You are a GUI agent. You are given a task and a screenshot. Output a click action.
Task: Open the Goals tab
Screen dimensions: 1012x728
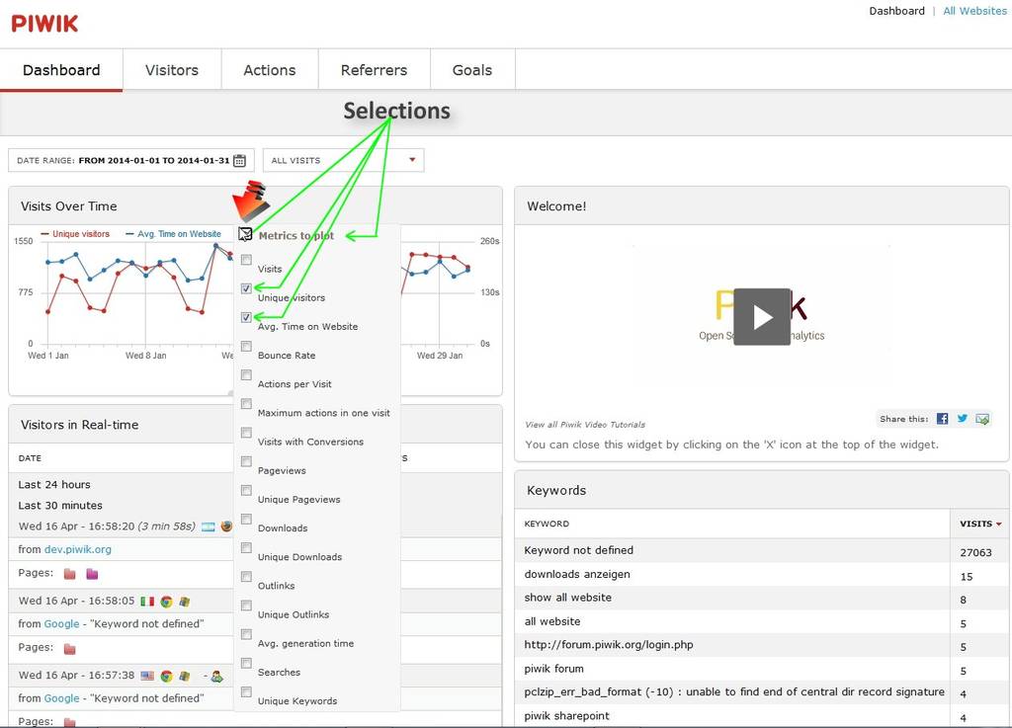coord(472,70)
